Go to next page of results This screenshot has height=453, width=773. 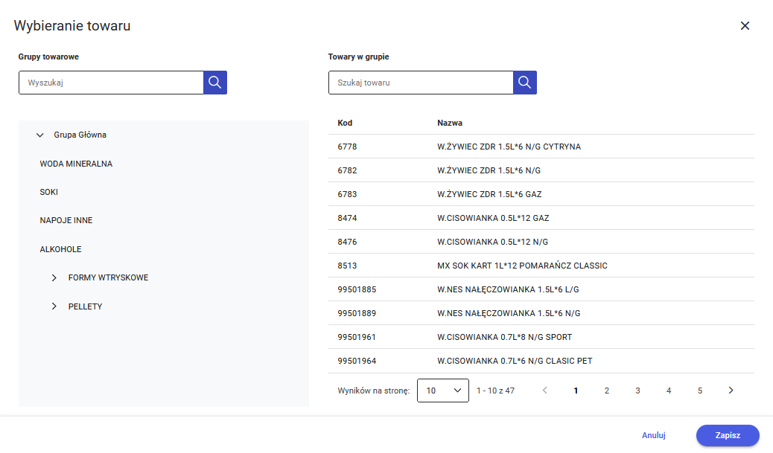tap(731, 391)
